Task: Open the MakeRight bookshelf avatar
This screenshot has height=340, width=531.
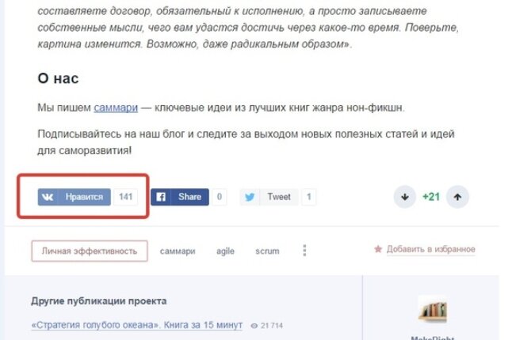Action: (433, 309)
